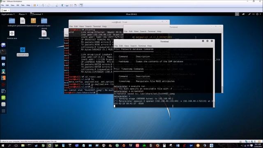263x148 pixels.
Task: Click the root@kali terminal title bar
Action: click(x=119, y=22)
